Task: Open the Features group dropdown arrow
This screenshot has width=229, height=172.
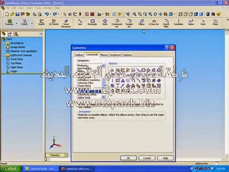Action: pyautogui.click(x=17, y=23)
